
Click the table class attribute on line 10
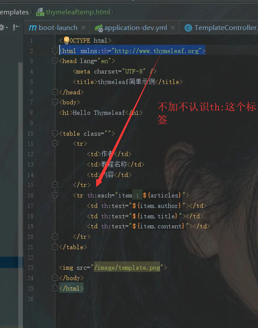pyautogui.click(x=97, y=134)
